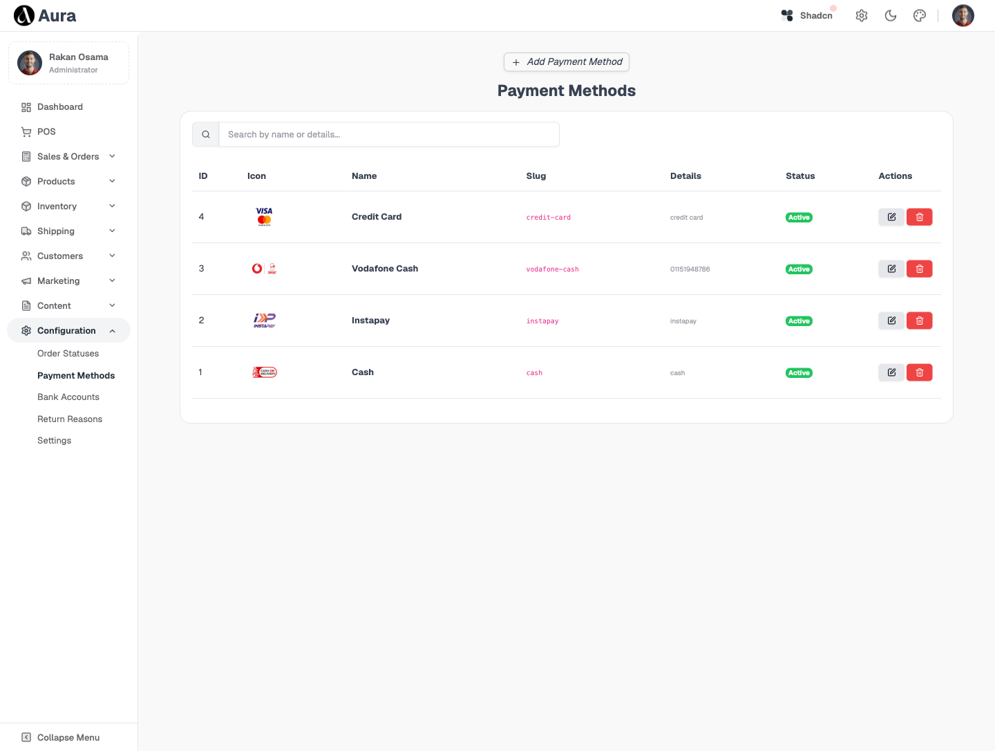Click the credit-card slug text

click(549, 218)
